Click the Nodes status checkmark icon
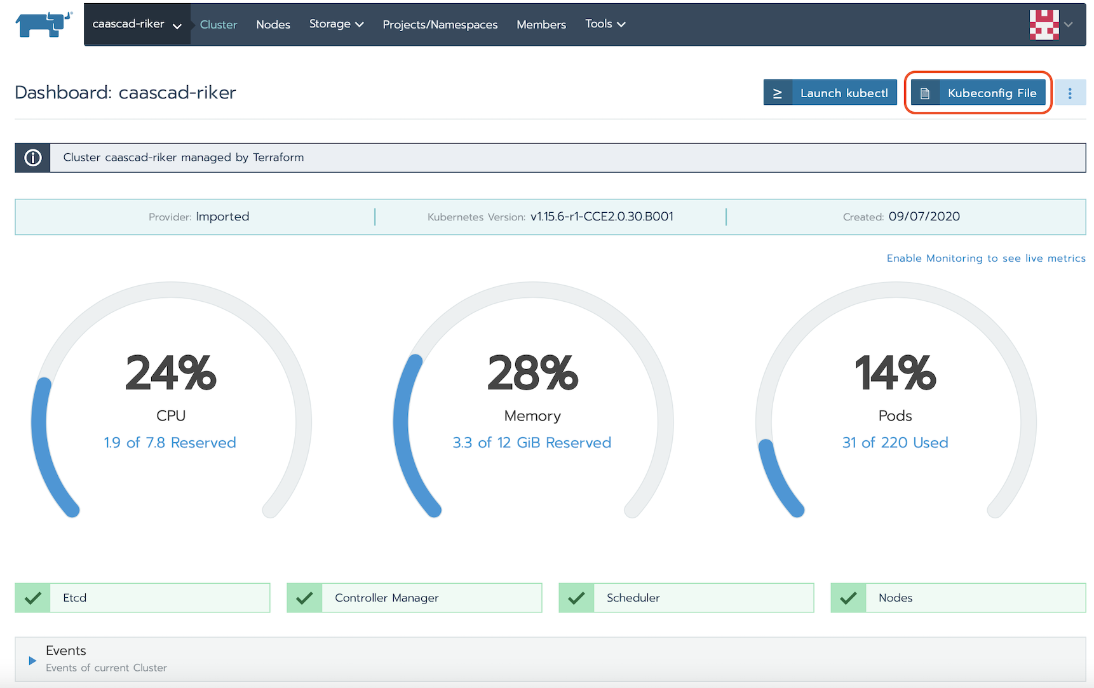This screenshot has height=688, width=1094. [849, 598]
